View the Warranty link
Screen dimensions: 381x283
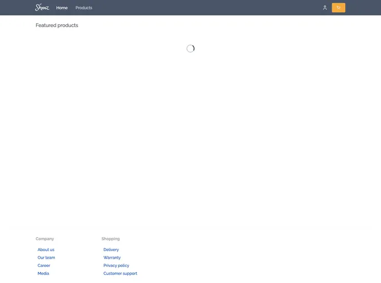[112, 258]
